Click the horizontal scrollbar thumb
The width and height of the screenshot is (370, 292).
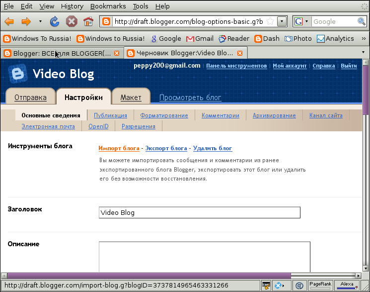[149, 276]
